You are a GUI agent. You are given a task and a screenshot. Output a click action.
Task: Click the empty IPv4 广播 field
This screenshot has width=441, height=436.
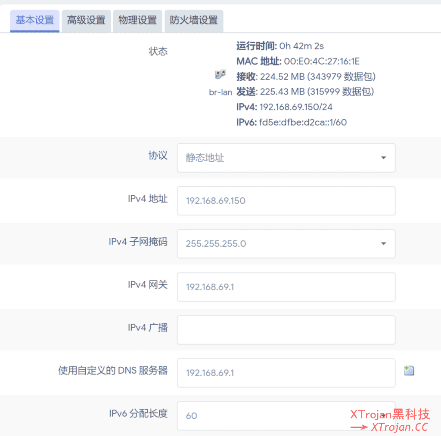coord(286,330)
